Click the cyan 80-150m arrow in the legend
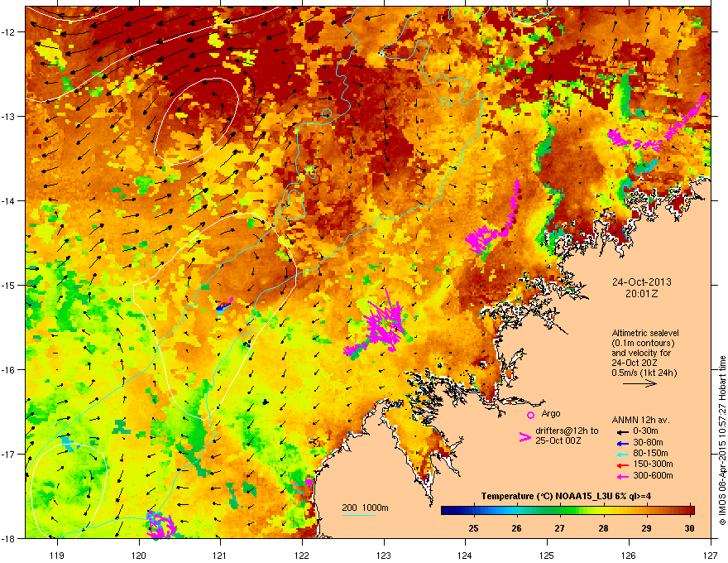 click(x=622, y=454)
